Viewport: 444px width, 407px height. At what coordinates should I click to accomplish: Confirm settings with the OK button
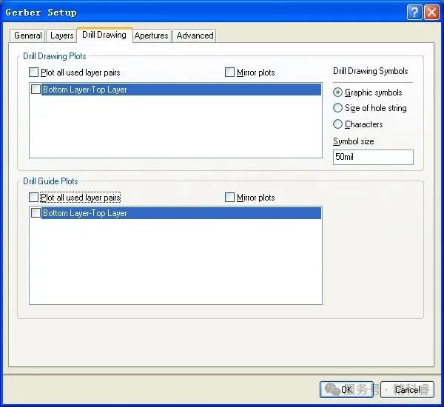coord(346,389)
